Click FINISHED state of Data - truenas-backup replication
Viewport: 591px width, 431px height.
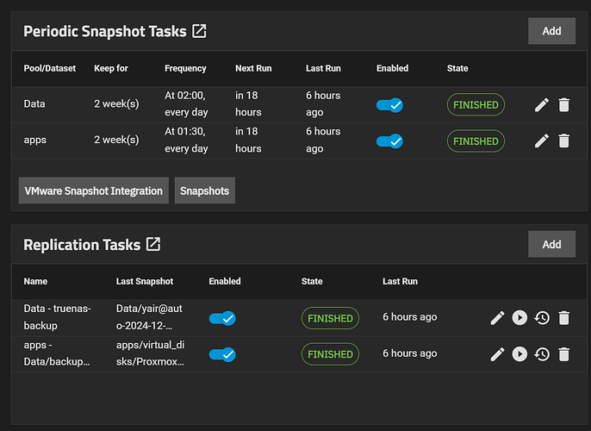click(330, 318)
